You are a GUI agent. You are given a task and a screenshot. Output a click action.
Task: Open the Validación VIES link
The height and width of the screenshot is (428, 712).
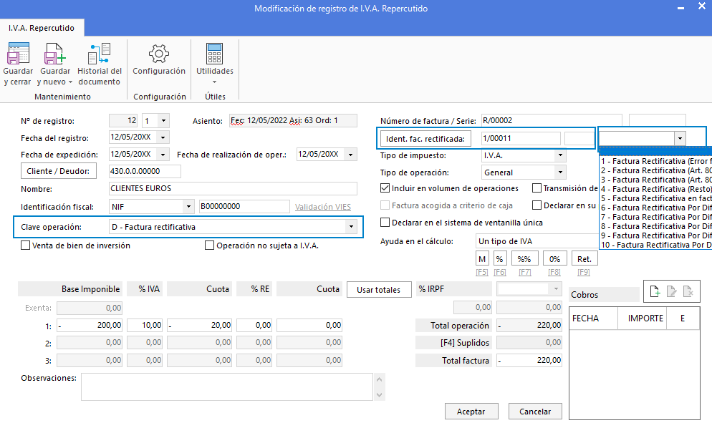[323, 207]
